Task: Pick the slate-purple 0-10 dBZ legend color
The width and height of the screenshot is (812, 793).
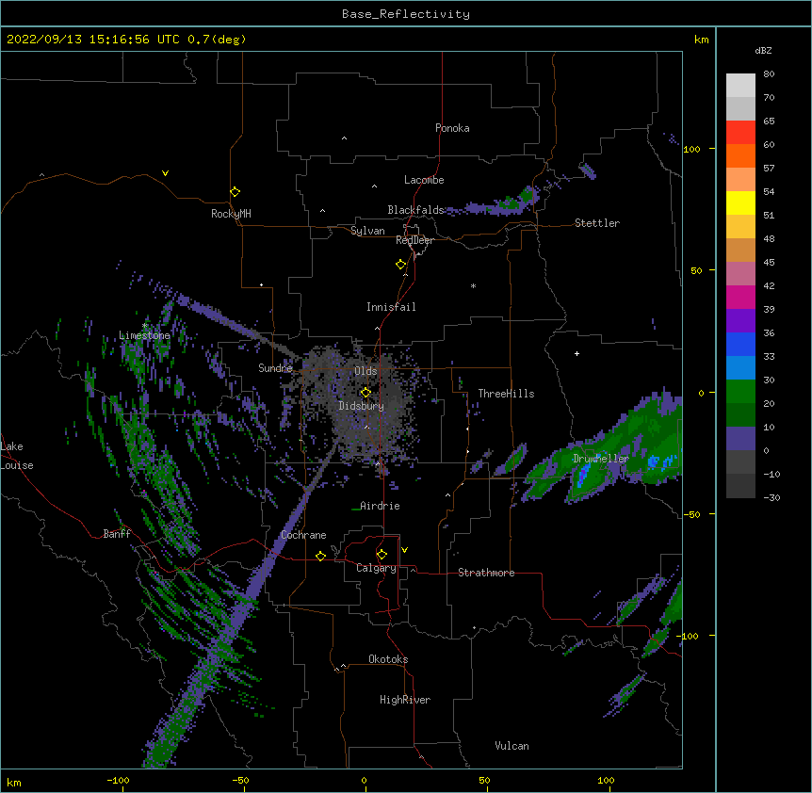Action: pyautogui.click(x=740, y=439)
